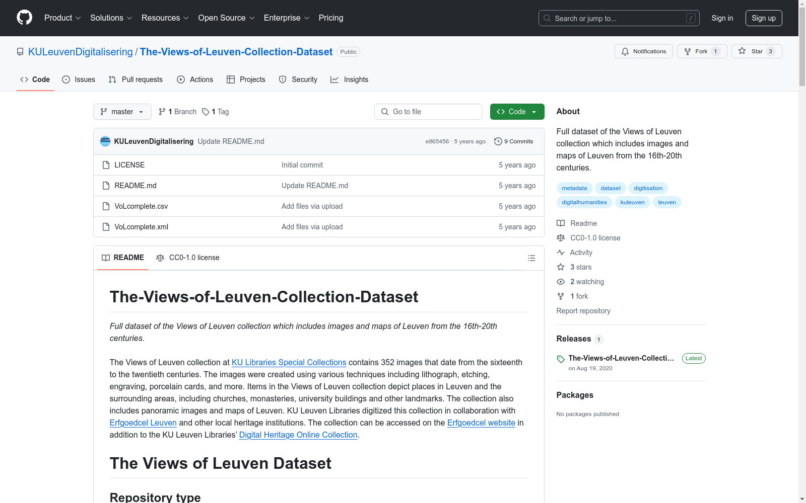This screenshot has width=806, height=503.
Task: Click the Go to file search field
Action: coord(428,112)
